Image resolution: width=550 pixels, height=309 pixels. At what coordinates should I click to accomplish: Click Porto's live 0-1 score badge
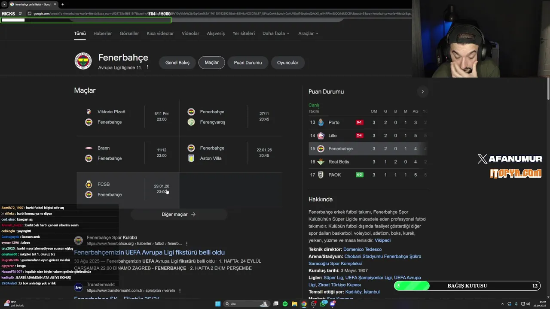coord(360,122)
